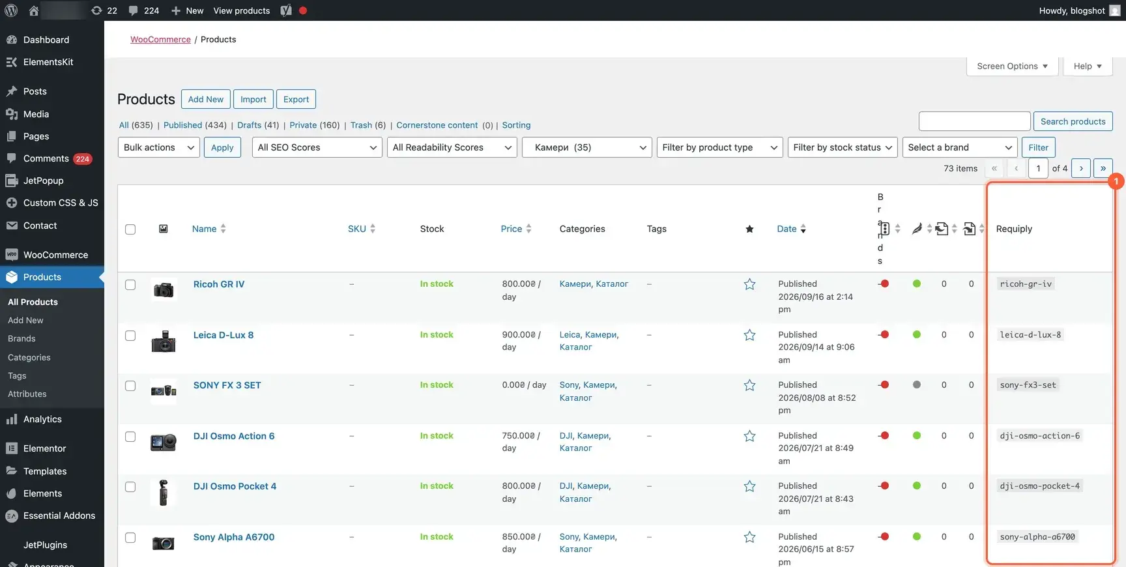Select the DJI Osmo Action 6 checkbox

click(x=130, y=437)
